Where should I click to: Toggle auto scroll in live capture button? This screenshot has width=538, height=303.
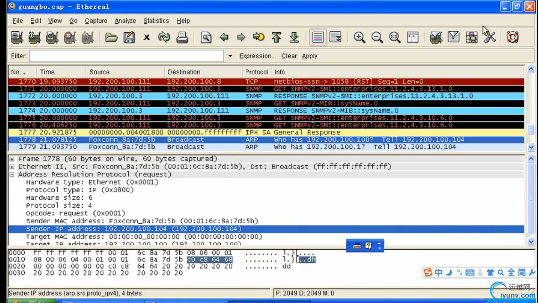[x=335, y=37]
